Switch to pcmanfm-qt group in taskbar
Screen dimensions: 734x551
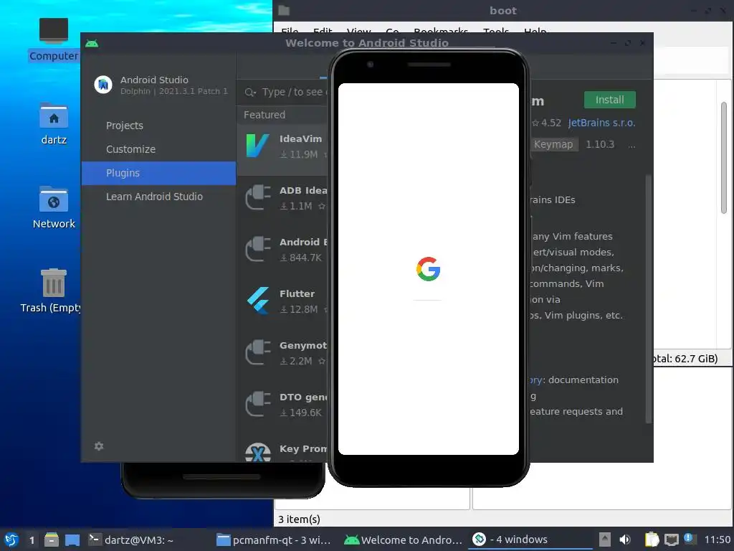pos(274,540)
